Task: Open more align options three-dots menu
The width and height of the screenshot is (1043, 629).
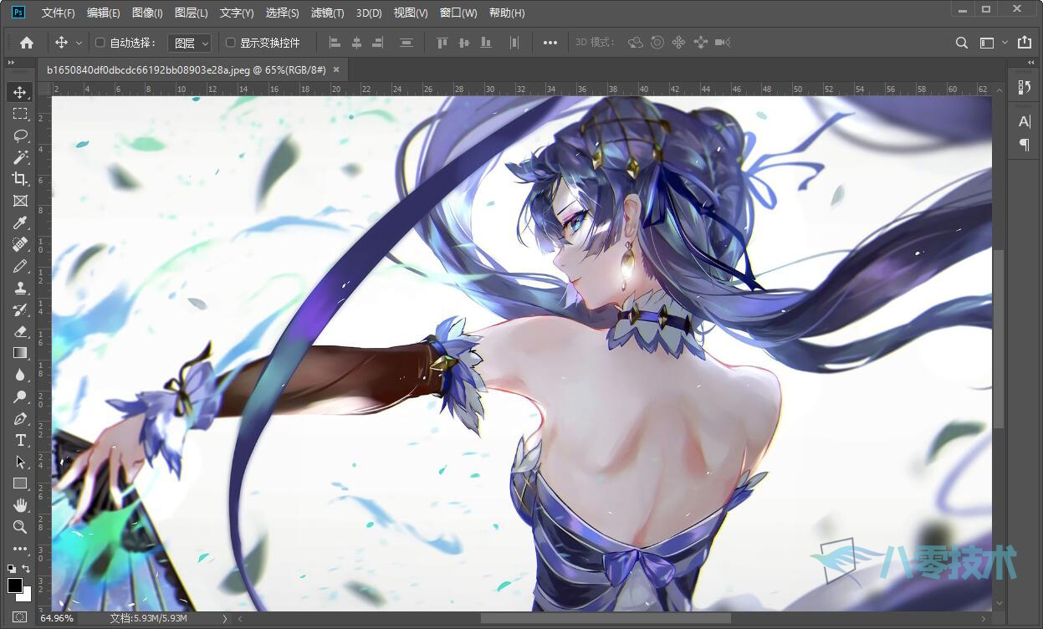Action: [550, 43]
